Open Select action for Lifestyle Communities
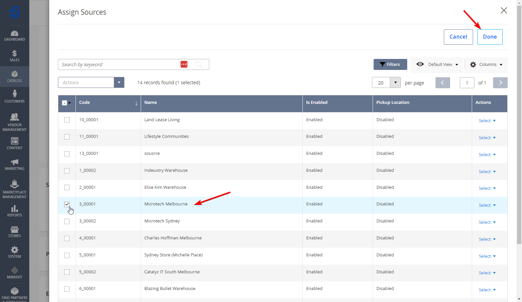This screenshot has width=522, height=302. click(x=487, y=138)
